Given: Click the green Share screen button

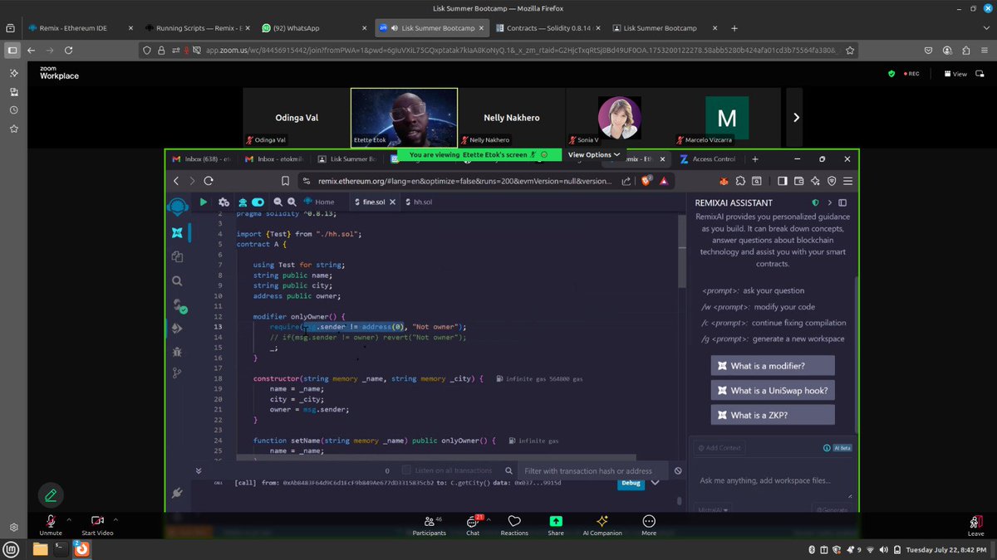Looking at the screenshot, I should (556, 525).
